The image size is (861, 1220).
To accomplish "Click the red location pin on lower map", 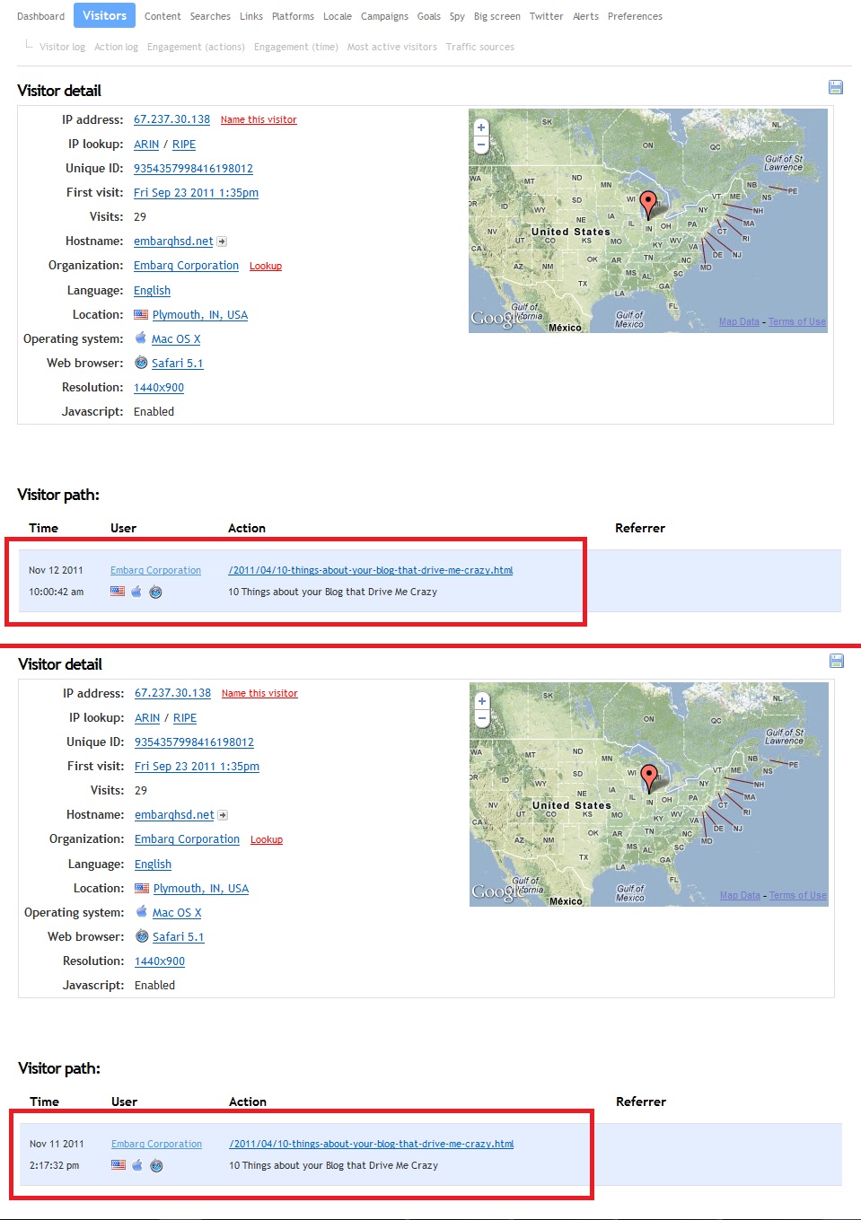I will (x=649, y=777).
